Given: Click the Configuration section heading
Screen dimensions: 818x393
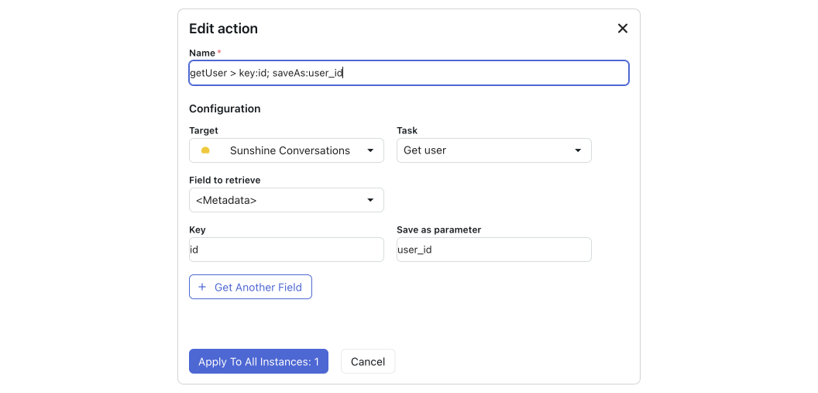Looking at the screenshot, I should 225,109.
